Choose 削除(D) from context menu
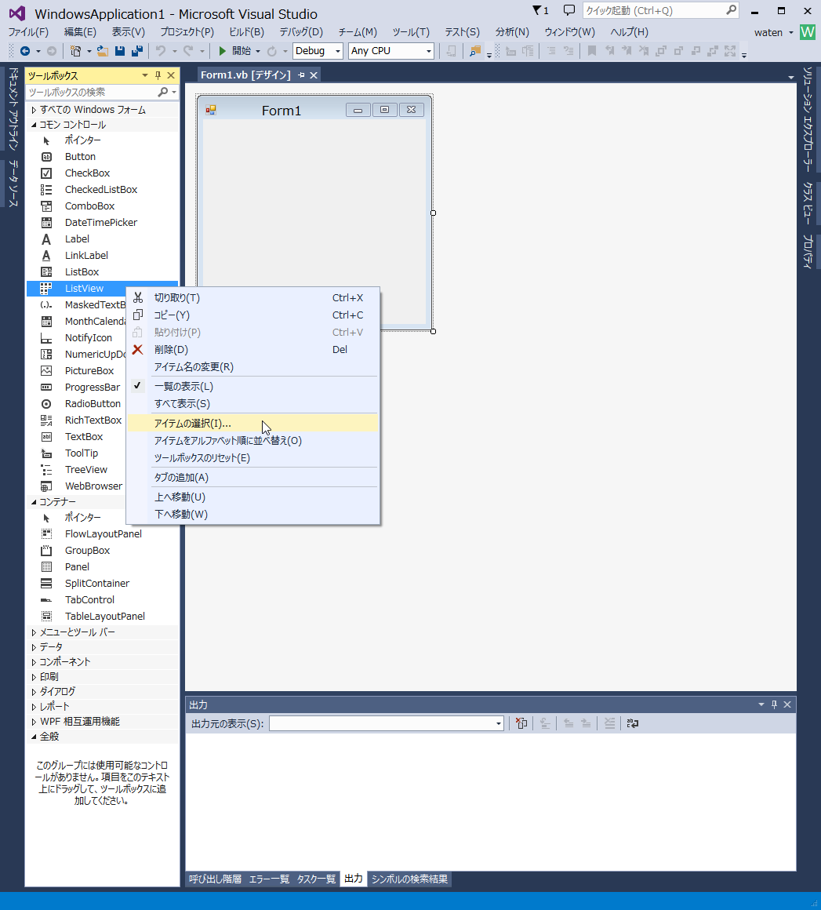This screenshot has width=821, height=910. [253, 350]
